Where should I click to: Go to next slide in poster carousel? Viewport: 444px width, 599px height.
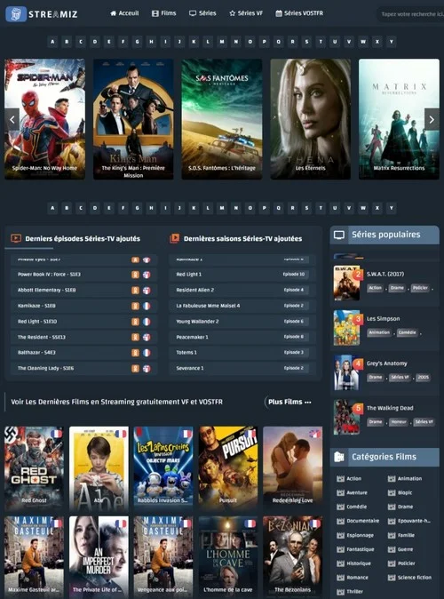432,120
